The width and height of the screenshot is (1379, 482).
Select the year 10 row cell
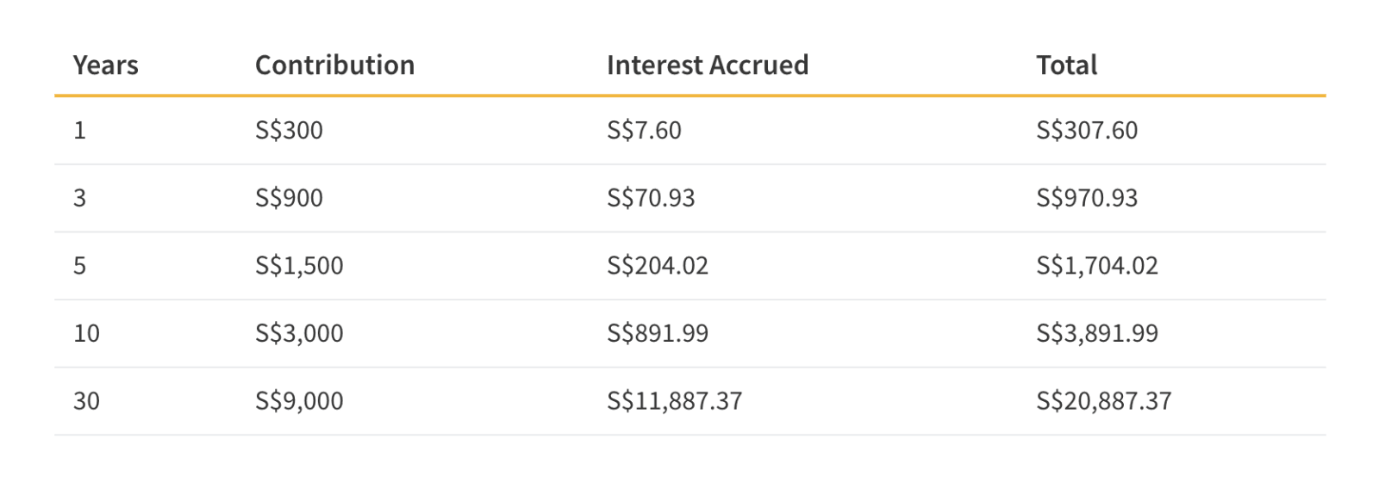click(x=86, y=333)
